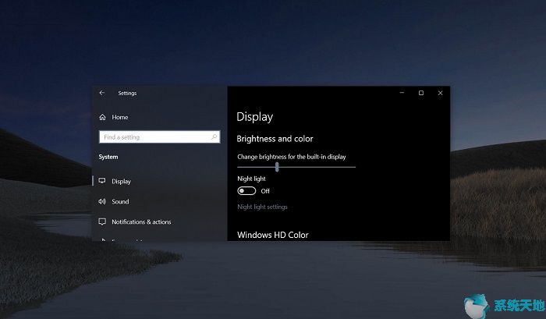Select the Sound speaker icon in sidebar
The image size is (546, 319).
(102, 201)
